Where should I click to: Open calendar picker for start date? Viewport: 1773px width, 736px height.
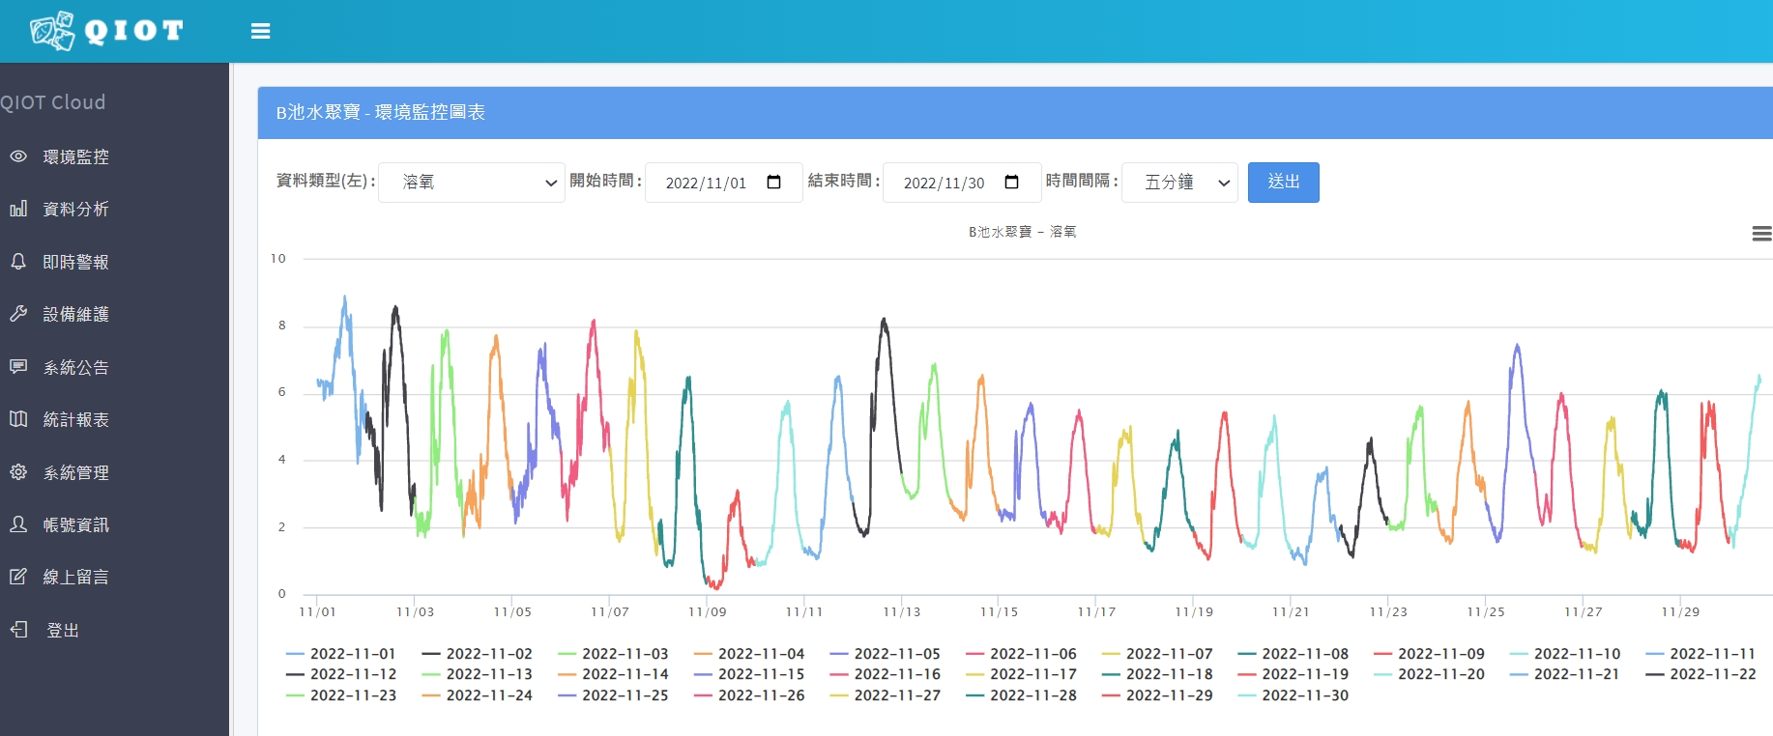(773, 182)
